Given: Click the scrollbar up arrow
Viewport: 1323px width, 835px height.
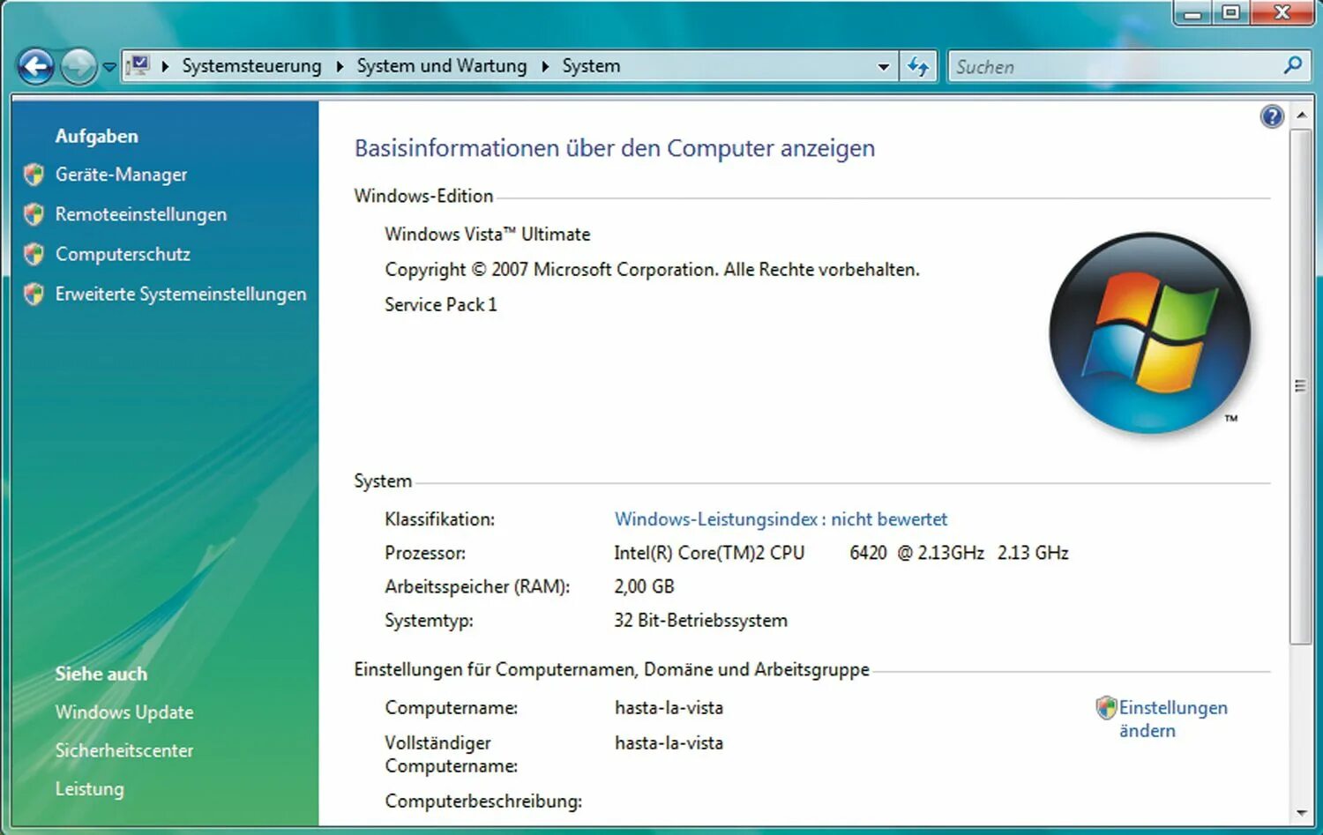Looking at the screenshot, I should (x=1301, y=116).
